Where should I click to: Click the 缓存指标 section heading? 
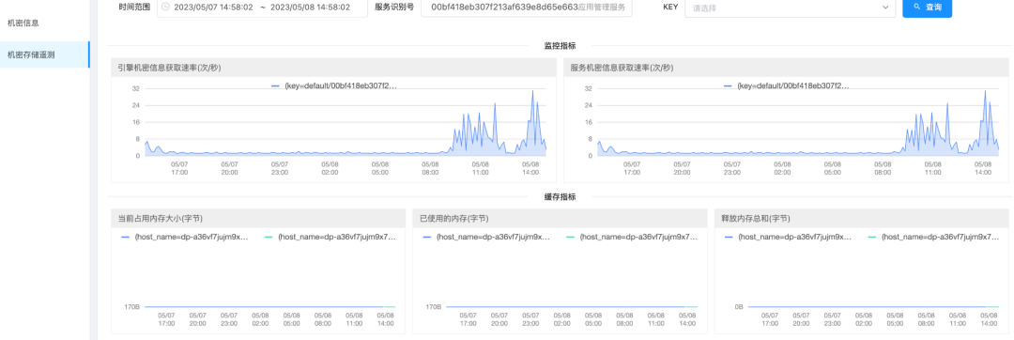click(x=560, y=196)
